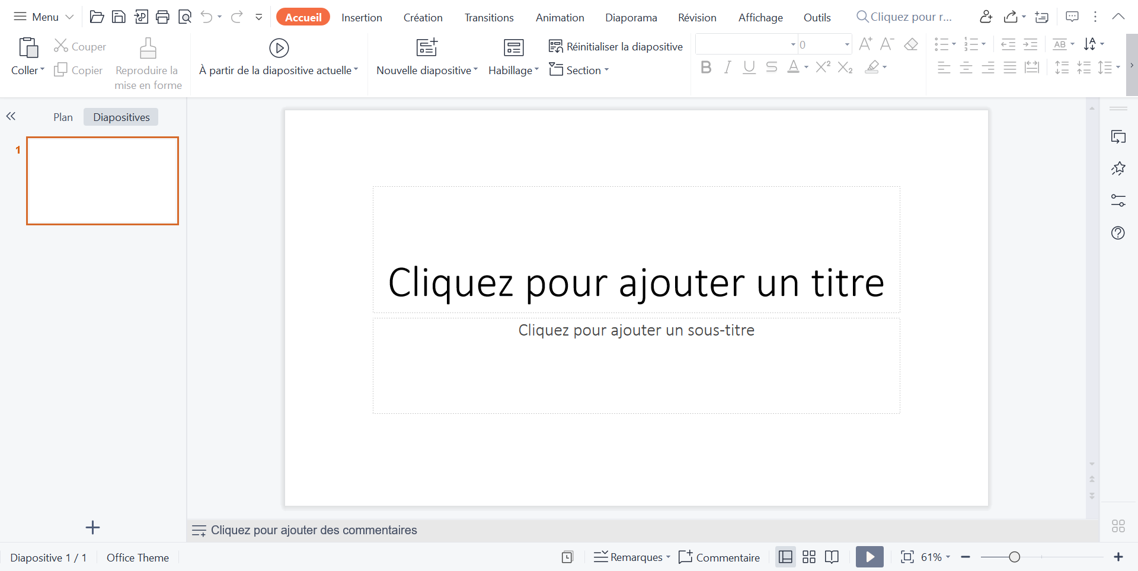Switch to the Insertion ribbon tab
This screenshot has height=571, width=1138.
click(x=362, y=17)
